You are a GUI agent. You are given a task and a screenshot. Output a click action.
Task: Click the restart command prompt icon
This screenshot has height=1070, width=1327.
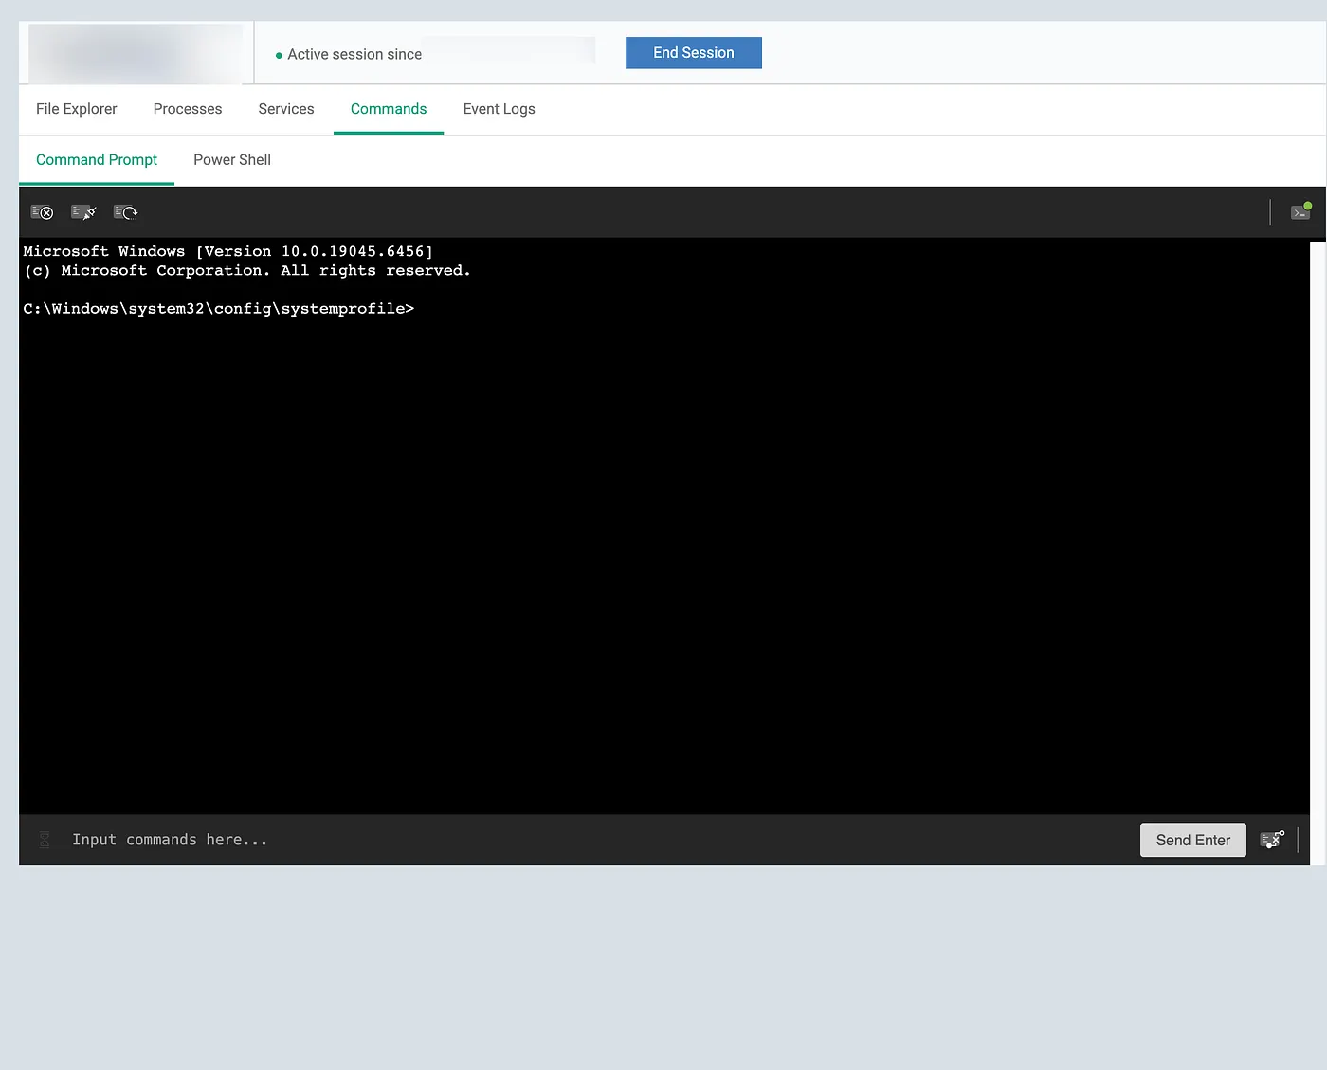click(x=125, y=211)
